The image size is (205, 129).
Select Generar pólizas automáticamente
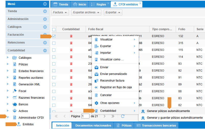pos(168,111)
